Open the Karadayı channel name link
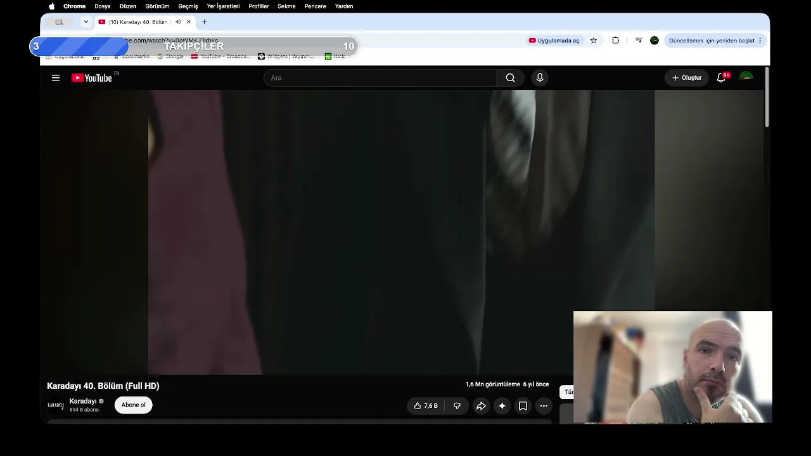The image size is (811, 456). [83, 402]
